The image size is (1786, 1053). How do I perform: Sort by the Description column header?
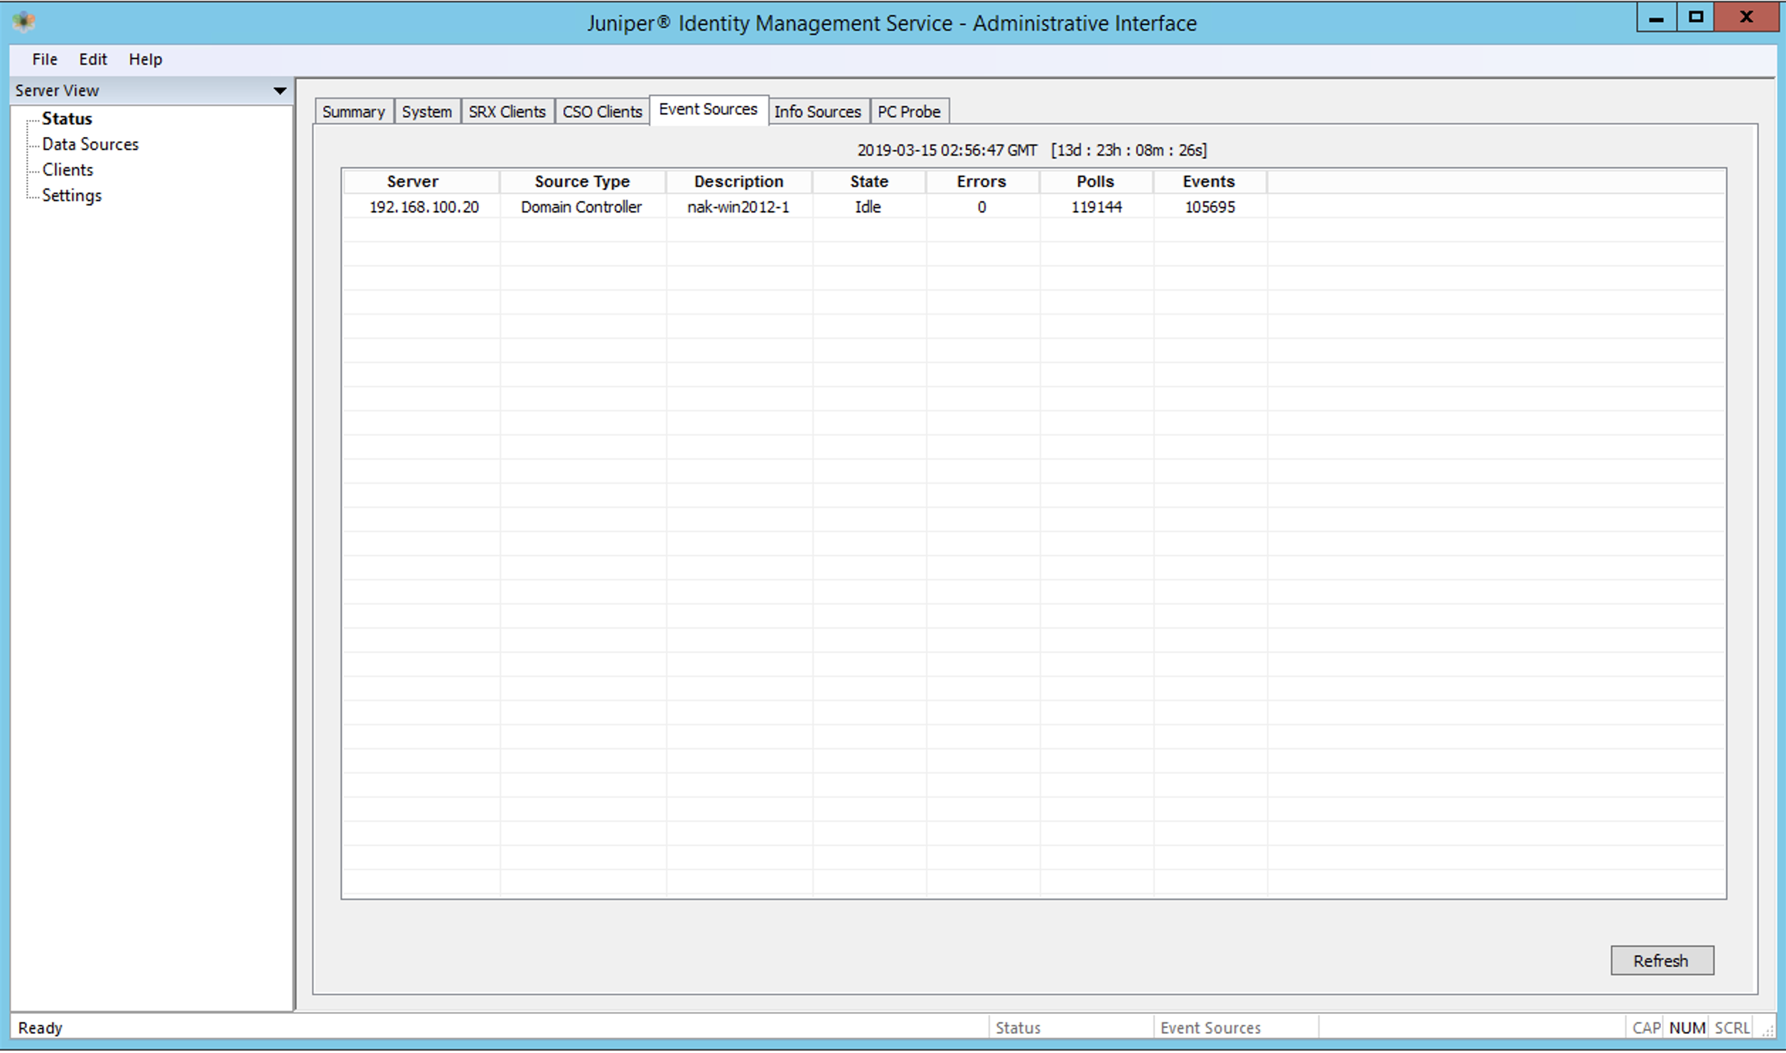739,182
